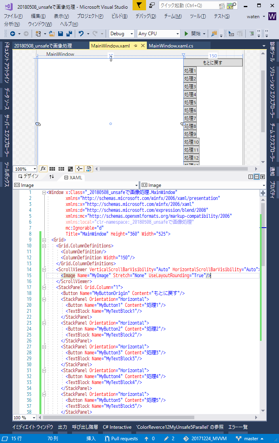Close the MainWindow.xaml tab
Image resolution: width=279 pixels, height=443 pixels.
pos(142,46)
